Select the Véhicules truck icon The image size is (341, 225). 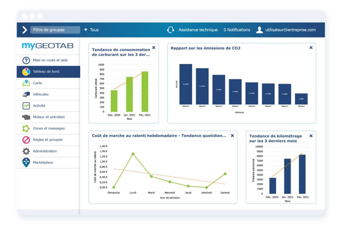click(26, 94)
